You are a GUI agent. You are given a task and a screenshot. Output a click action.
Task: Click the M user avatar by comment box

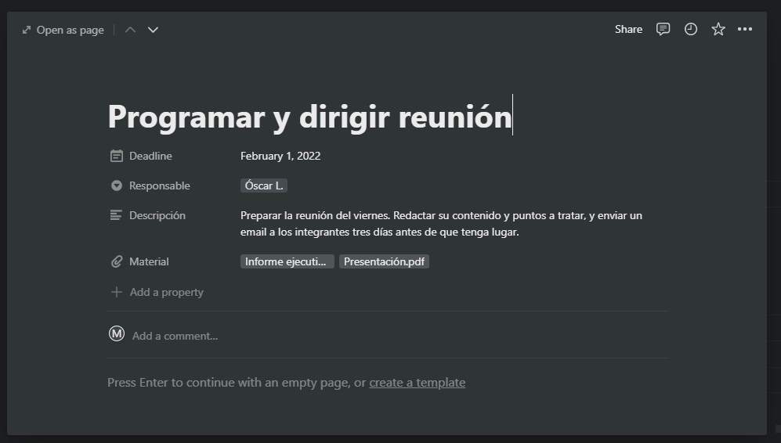117,333
